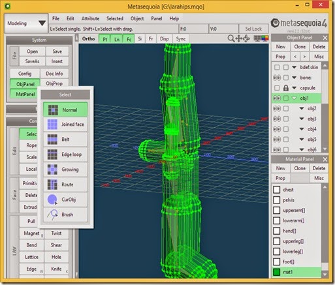Click the pelvis material color swatch

click(276, 200)
